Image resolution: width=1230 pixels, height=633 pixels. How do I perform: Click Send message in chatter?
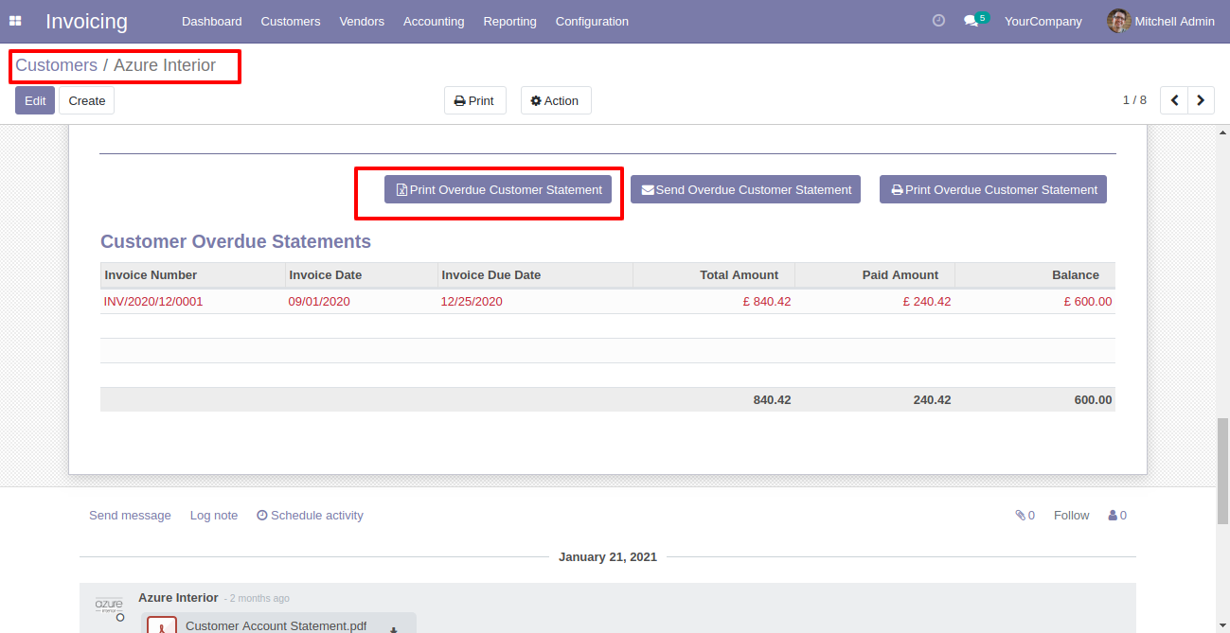130,516
